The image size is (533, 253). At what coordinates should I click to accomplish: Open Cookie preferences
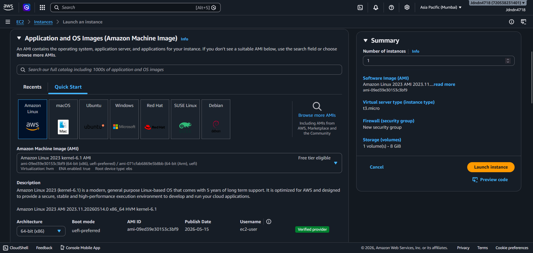click(x=512, y=248)
